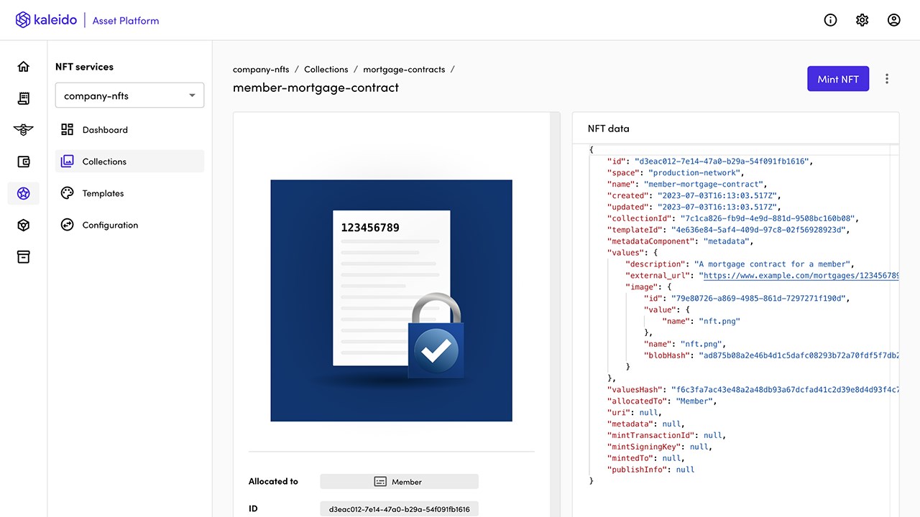The image size is (920, 517).
Task: Click the Allocated to label
Action: 273,482
